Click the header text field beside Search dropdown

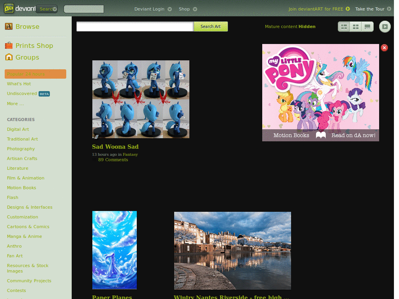pyautogui.click(x=84, y=9)
